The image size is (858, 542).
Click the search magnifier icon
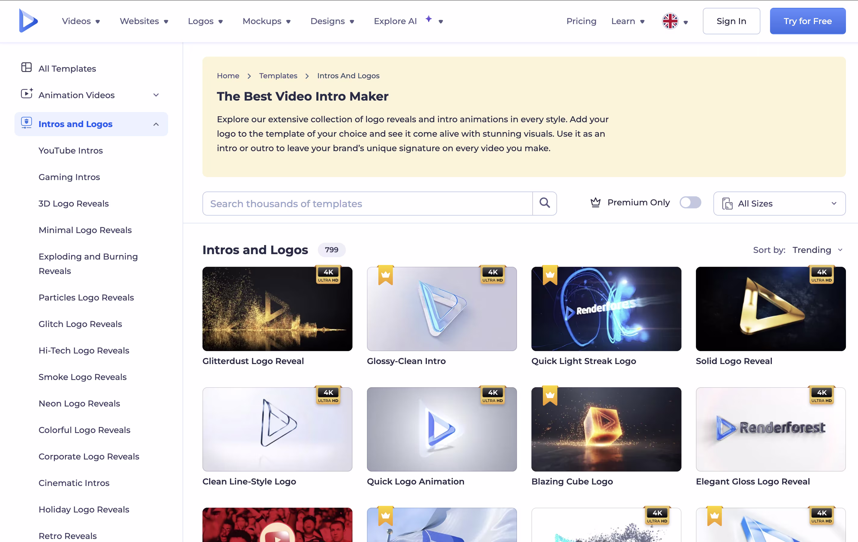[x=544, y=203]
